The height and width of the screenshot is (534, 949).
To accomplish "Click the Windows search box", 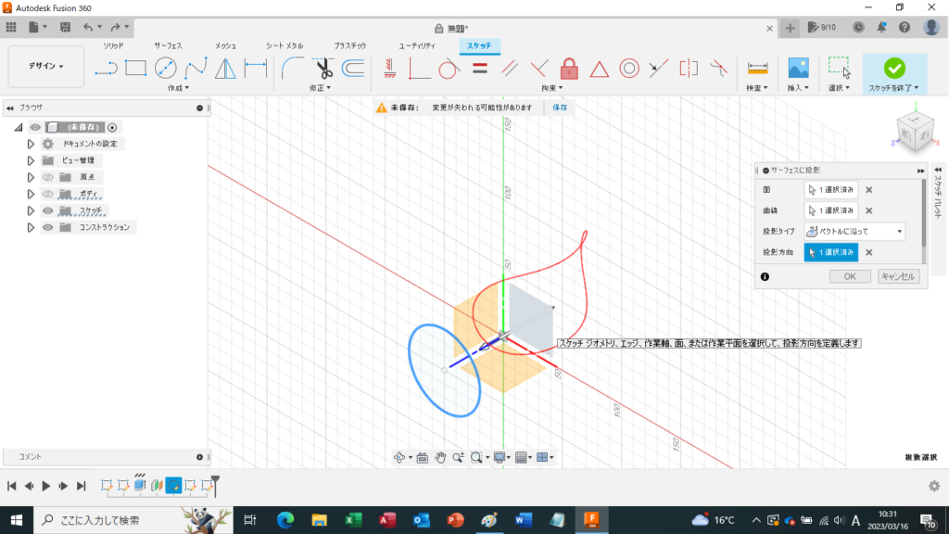I will coord(133,519).
